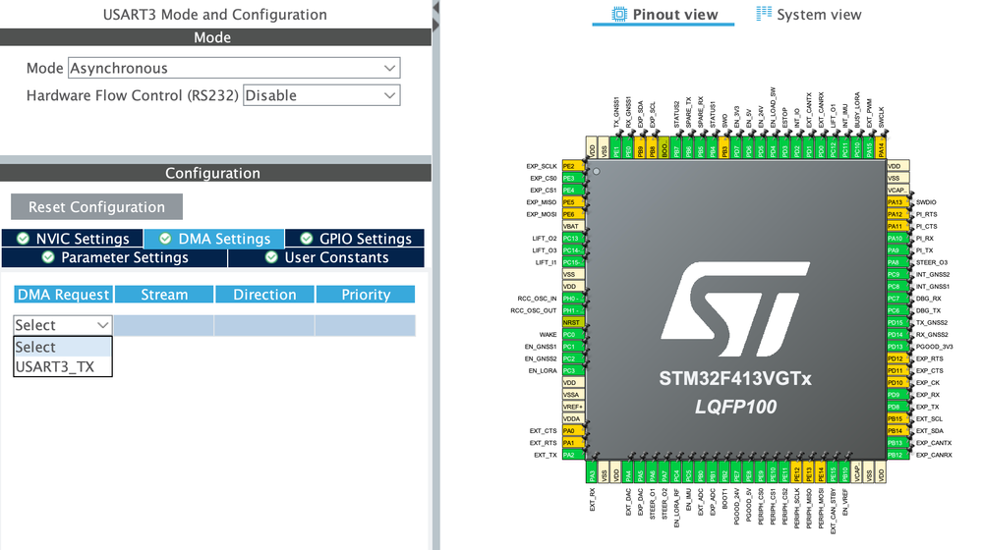
Task: Click the Stream column header
Action: [x=164, y=294]
